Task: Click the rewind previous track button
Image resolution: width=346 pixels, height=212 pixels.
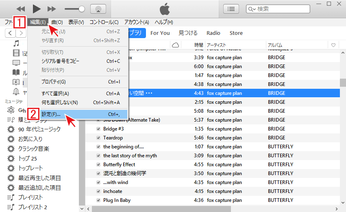Action: (21, 9)
